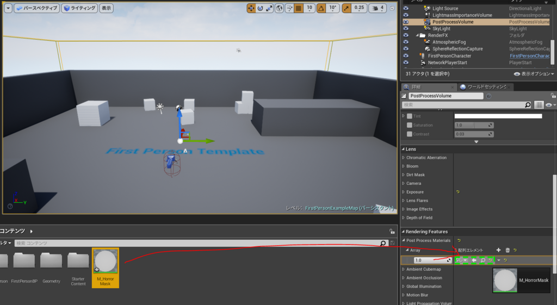Switch to the 詳細 details tab
This screenshot has height=305, width=557.
(x=428, y=86)
